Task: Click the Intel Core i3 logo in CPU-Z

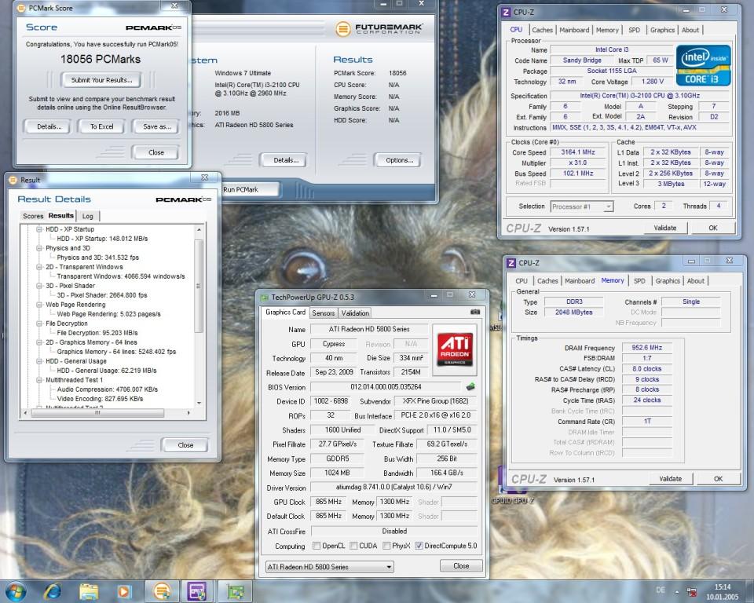Action: [703, 65]
